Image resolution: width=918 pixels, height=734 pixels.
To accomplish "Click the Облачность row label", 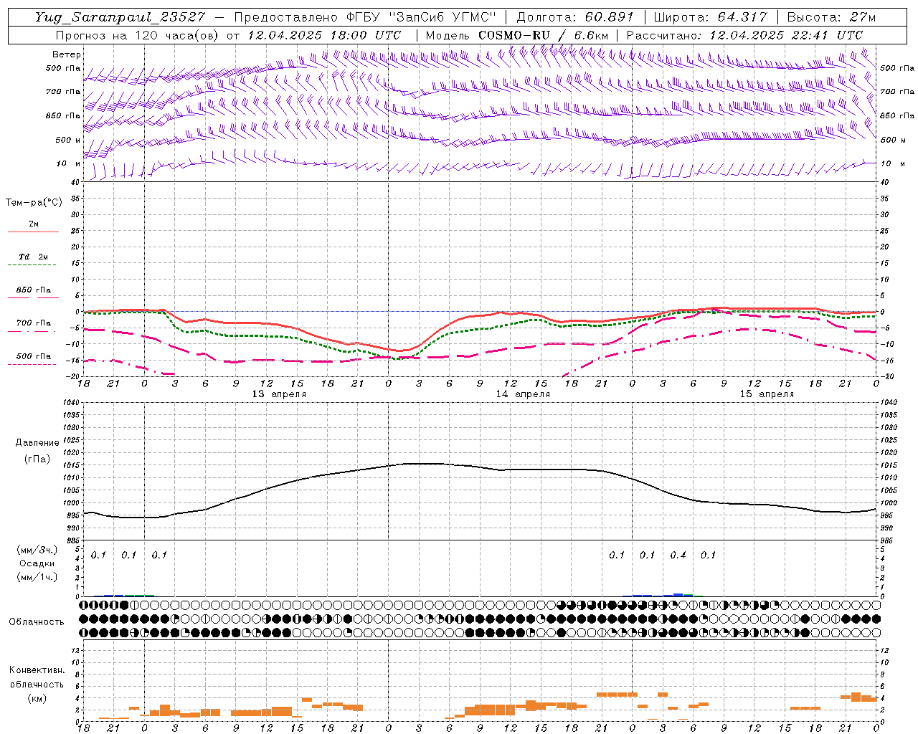I will tap(37, 621).
